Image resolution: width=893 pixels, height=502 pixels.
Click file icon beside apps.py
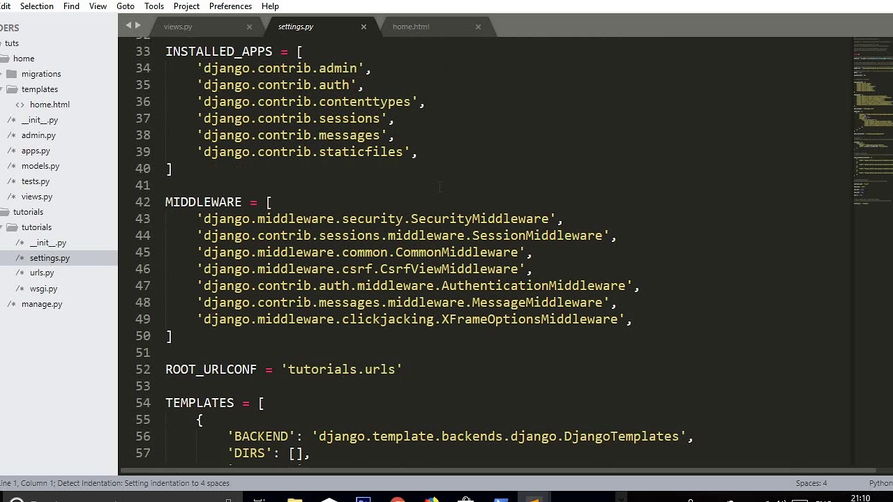(x=11, y=151)
